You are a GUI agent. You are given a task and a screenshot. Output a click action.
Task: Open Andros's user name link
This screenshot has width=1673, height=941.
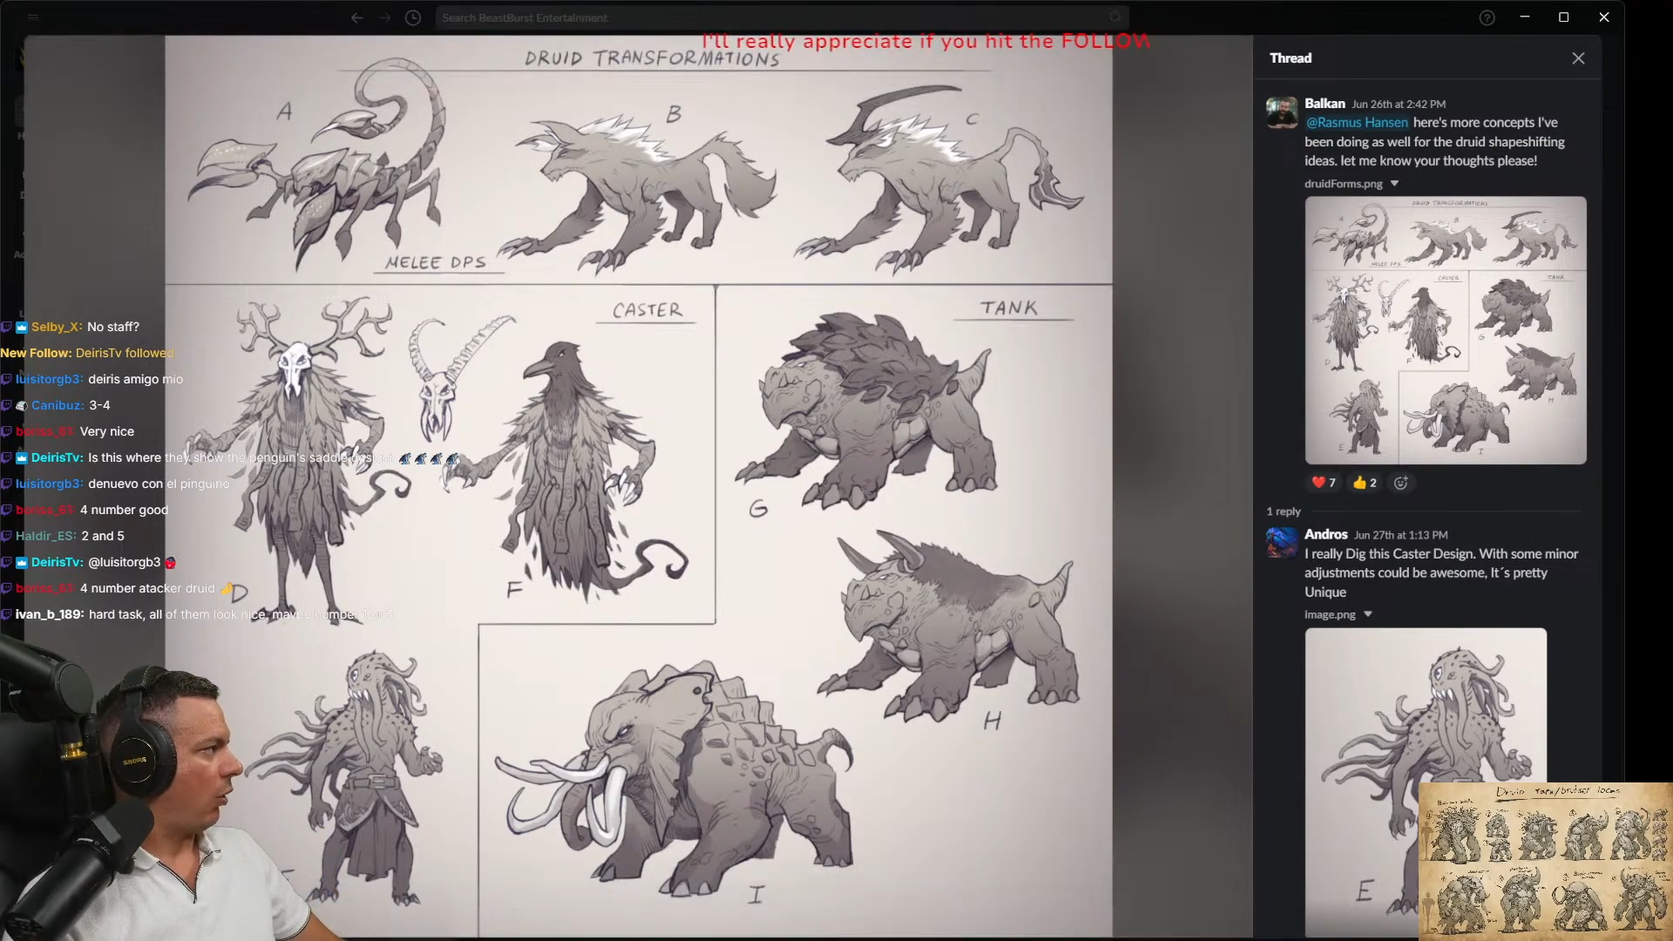coord(1326,534)
